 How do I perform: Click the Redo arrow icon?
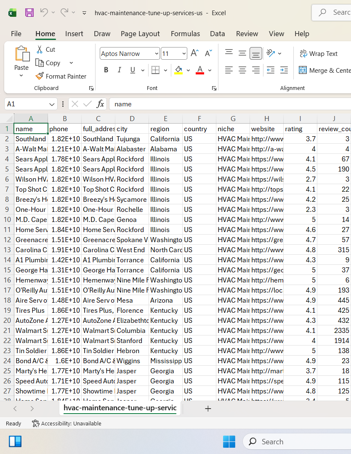(x=64, y=13)
